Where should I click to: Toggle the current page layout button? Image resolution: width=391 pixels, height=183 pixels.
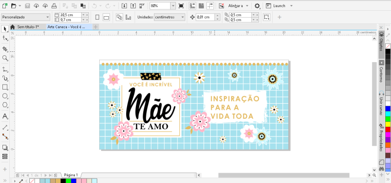pyautogui.click(x=128, y=17)
